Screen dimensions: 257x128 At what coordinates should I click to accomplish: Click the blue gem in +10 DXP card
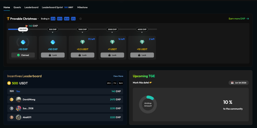[23, 42]
